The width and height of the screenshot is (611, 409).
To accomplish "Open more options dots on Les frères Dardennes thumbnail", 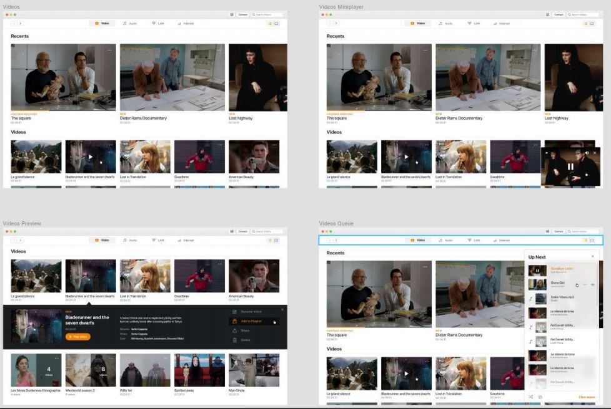I will tap(56, 358).
